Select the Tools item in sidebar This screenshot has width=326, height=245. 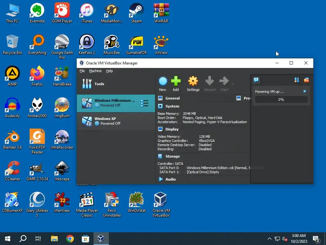116,84
